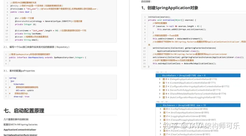
Task: Click '几个重要的事件回调机制' line
Action: coord(16,119)
